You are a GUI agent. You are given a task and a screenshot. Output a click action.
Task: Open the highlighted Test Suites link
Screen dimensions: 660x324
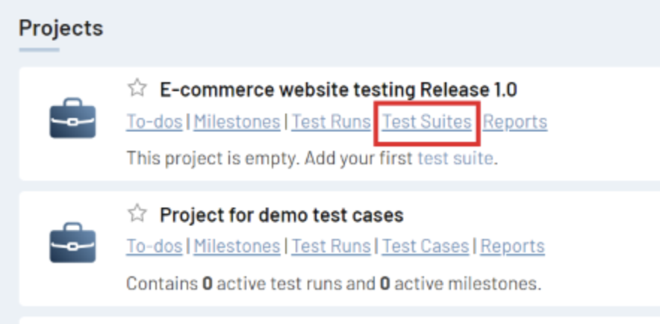(426, 122)
